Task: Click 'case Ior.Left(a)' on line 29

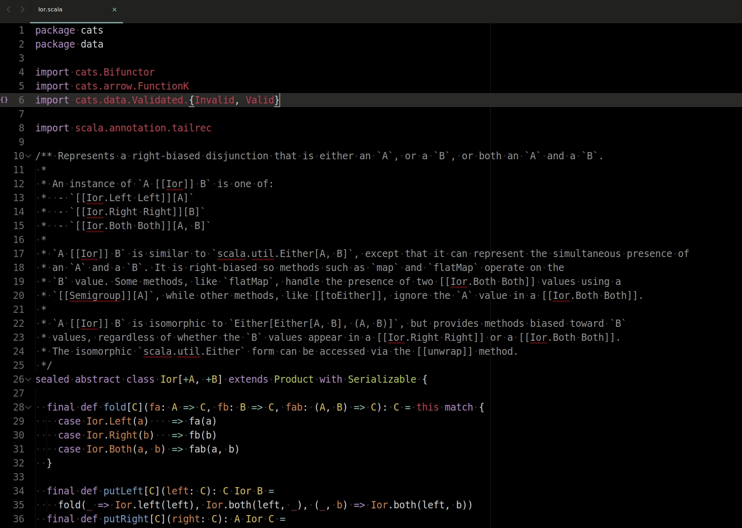Action: tap(103, 421)
